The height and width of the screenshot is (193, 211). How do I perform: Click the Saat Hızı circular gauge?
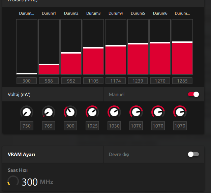coord(13,181)
